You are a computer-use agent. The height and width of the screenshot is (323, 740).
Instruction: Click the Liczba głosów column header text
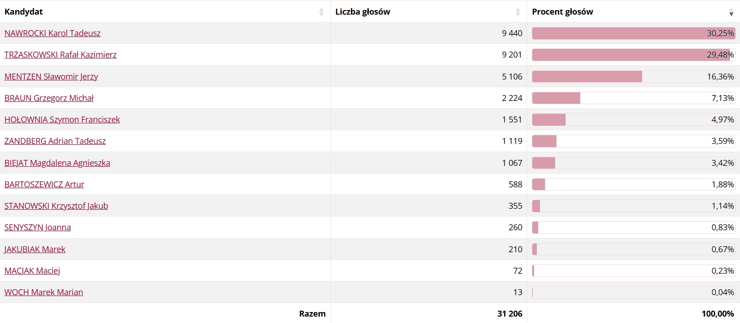pos(362,12)
